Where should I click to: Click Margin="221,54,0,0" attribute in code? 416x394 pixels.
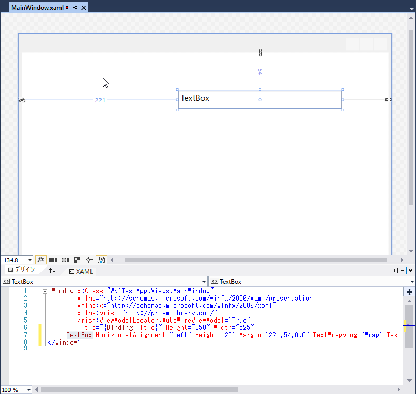point(275,335)
